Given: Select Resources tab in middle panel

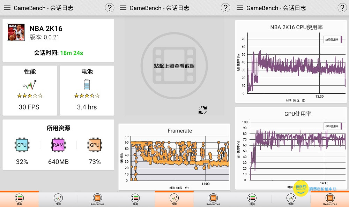Looking at the screenshot, I should point(213,199).
